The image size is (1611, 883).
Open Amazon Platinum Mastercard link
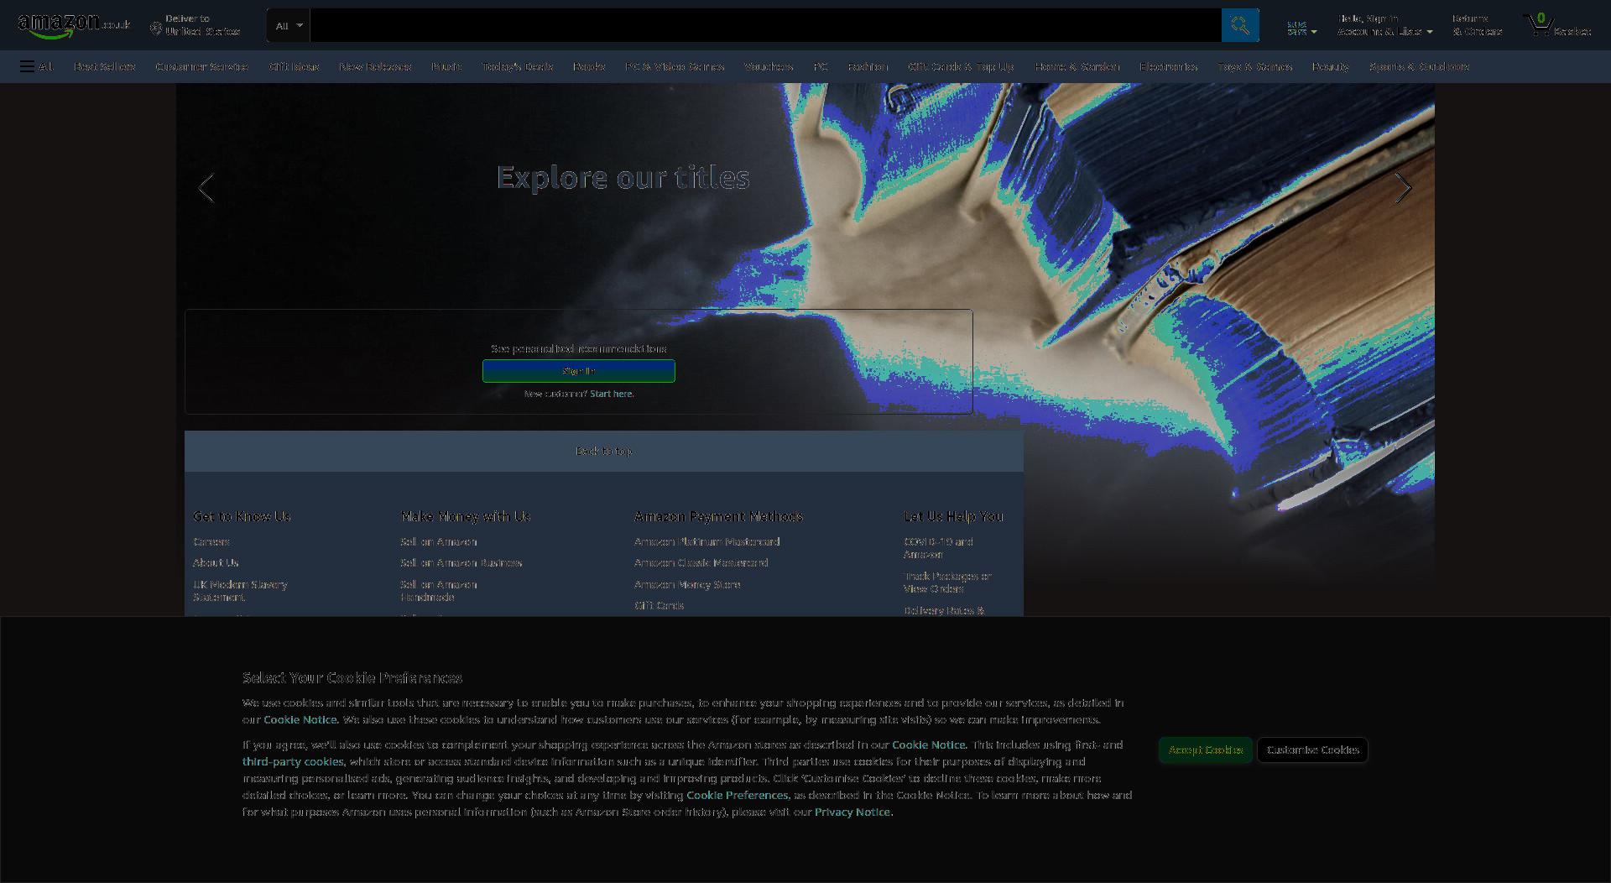pos(706,542)
